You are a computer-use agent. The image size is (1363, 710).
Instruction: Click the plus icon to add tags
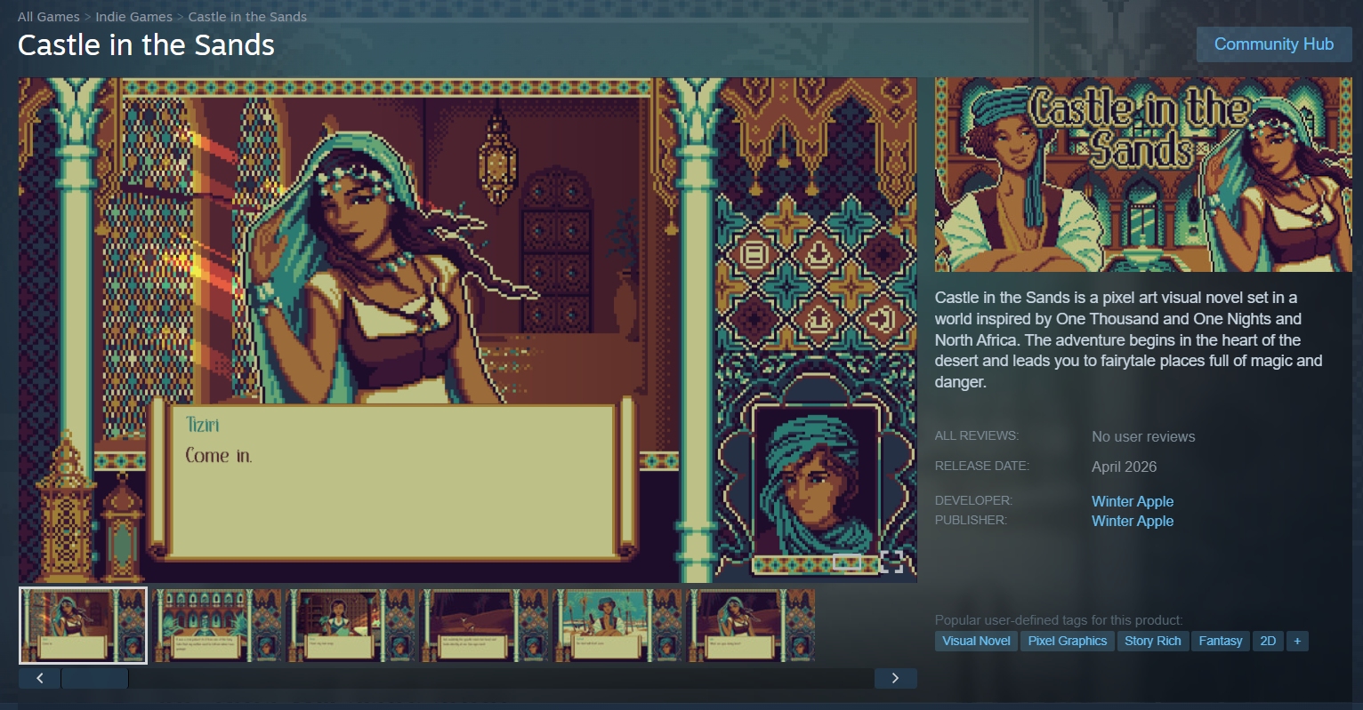point(1297,641)
